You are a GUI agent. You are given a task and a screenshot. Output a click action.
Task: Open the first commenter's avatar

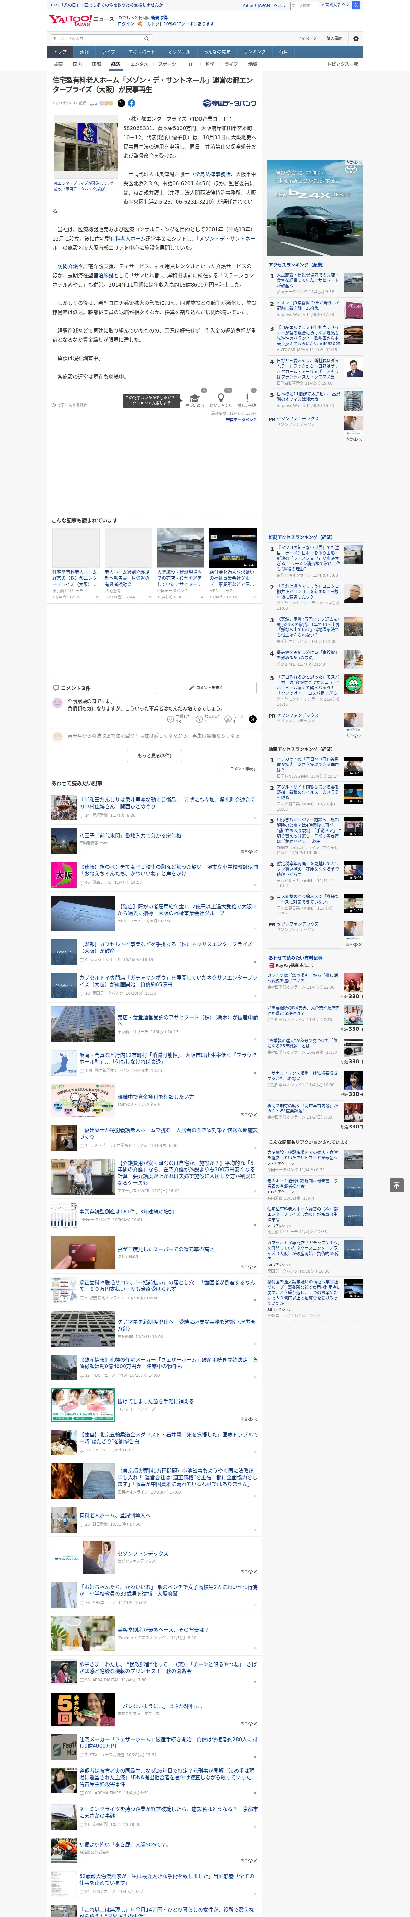(x=57, y=703)
